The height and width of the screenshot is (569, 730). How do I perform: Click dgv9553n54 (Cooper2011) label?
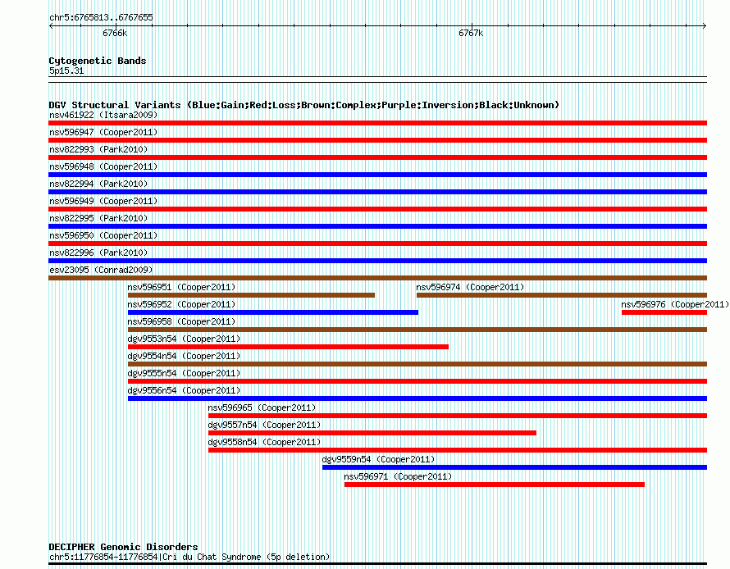click(184, 339)
